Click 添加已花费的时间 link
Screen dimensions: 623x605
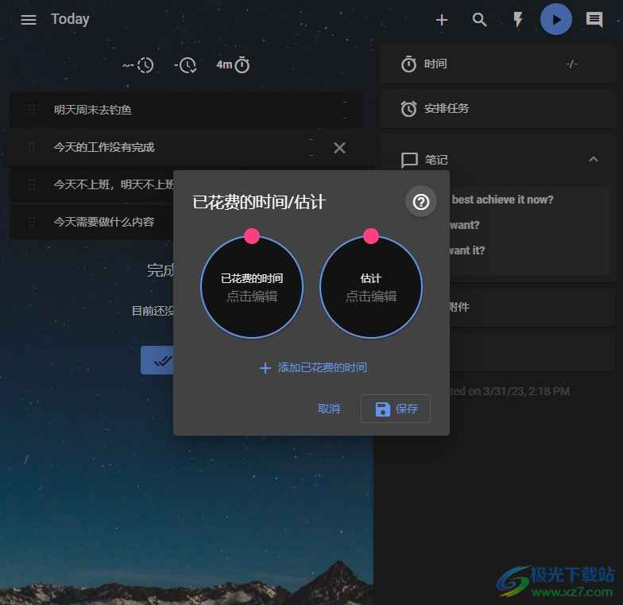point(313,368)
